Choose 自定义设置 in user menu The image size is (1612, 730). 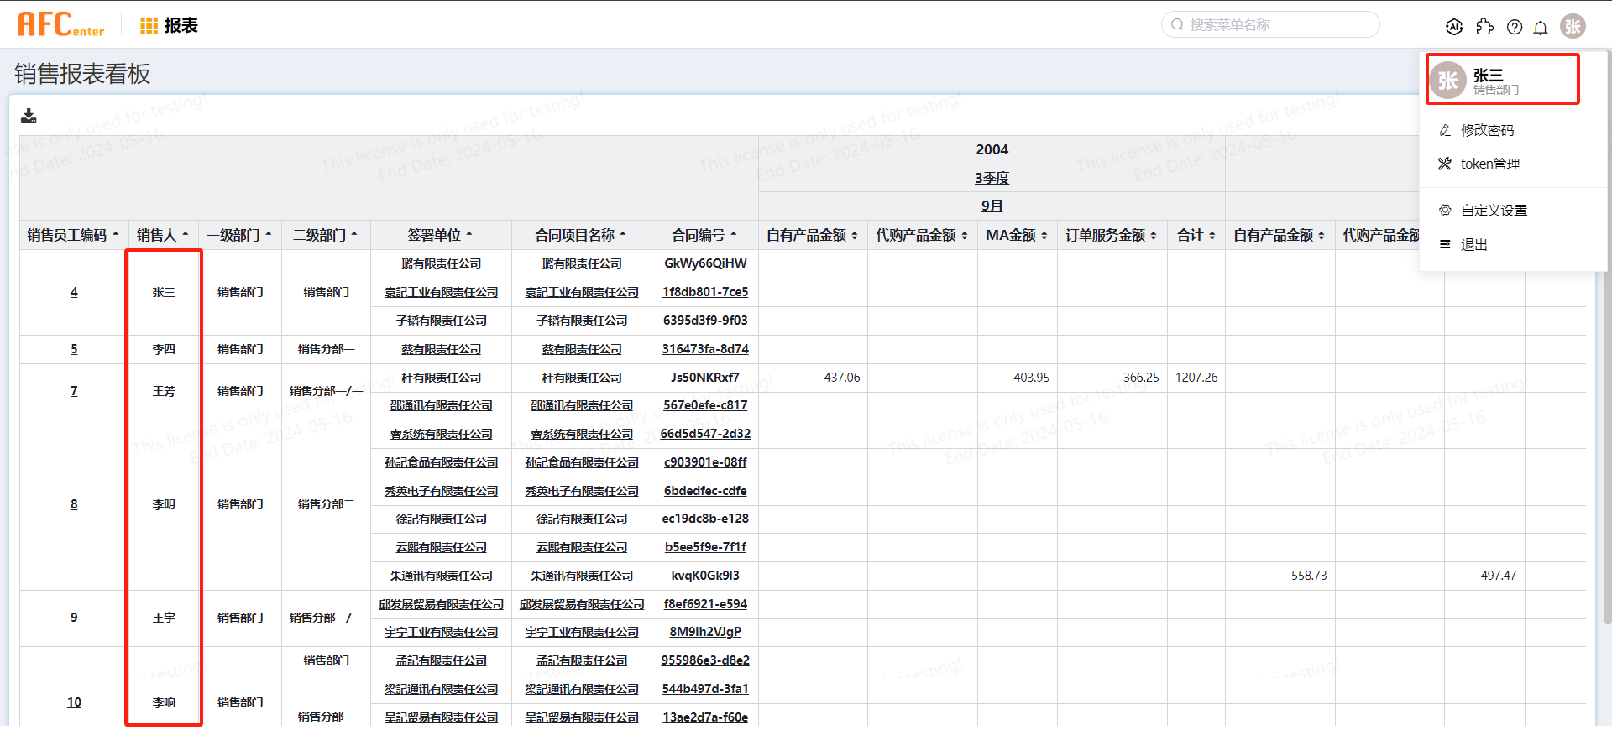[1494, 210]
